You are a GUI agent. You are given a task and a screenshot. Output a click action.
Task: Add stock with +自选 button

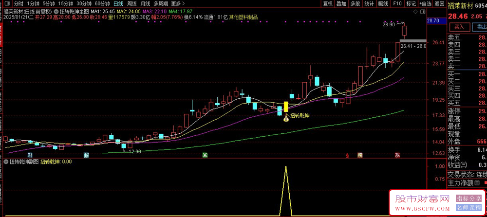point(425,4)
